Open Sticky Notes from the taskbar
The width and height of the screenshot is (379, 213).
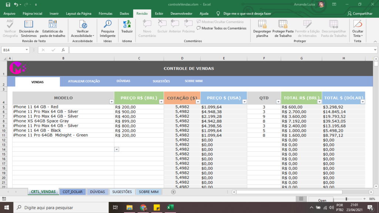157,207
